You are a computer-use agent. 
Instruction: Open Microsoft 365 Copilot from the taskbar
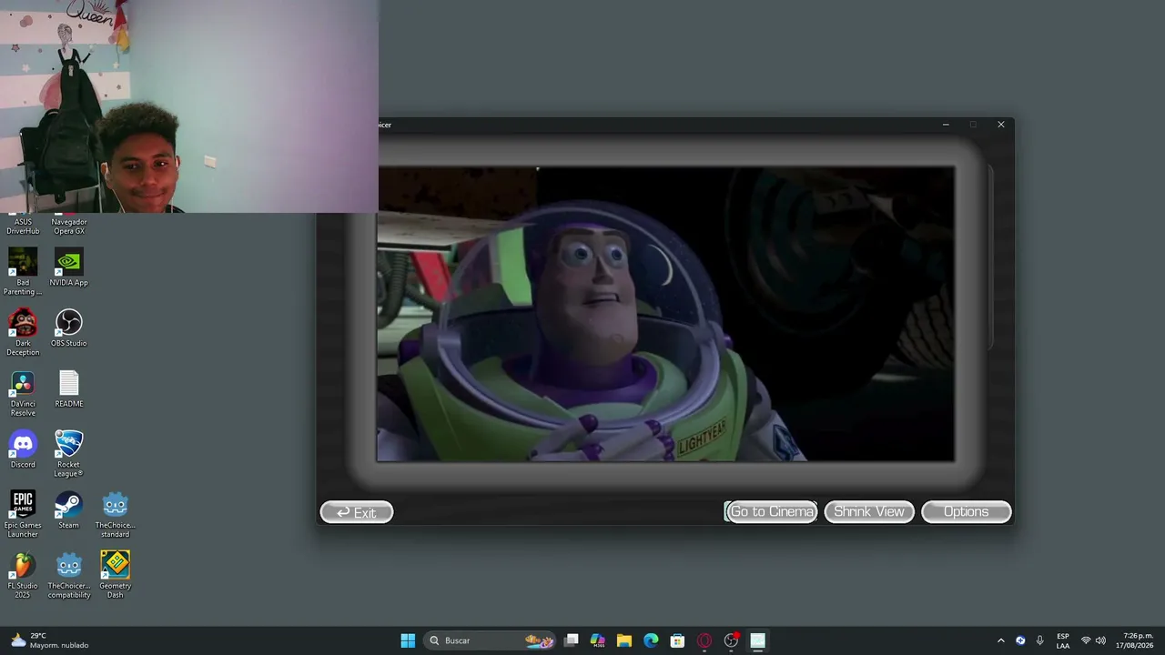(598, 640)
